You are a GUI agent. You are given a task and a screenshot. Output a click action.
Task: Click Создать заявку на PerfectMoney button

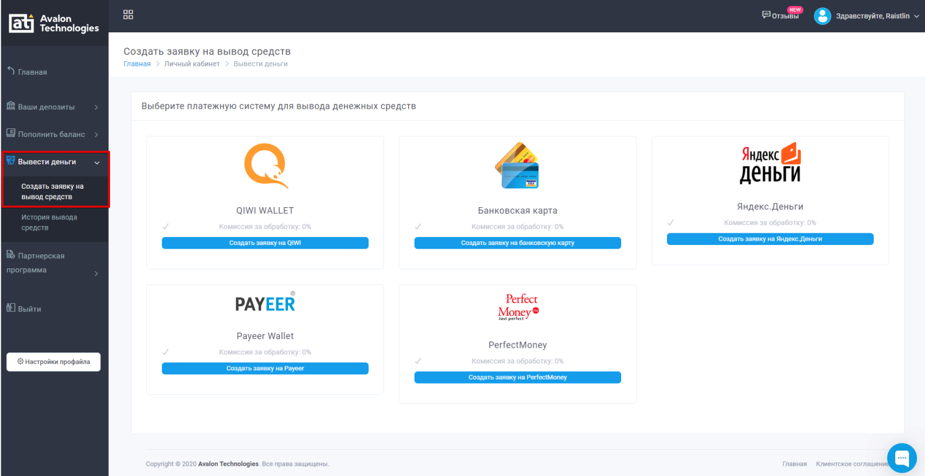pos(518,378)
